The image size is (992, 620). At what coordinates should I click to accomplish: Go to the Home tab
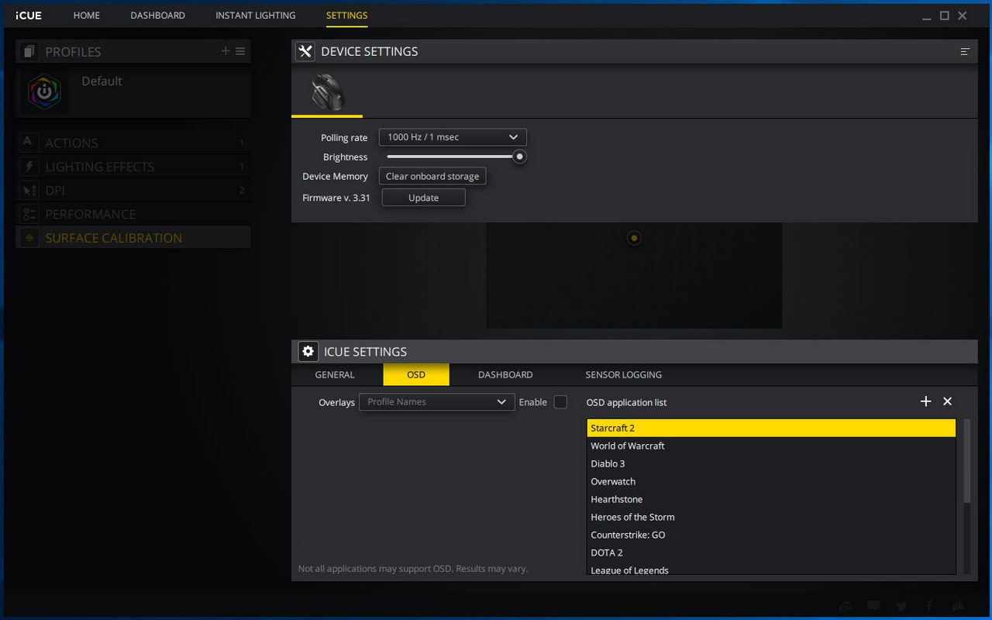pyautogui.click(x=87, y=15)
